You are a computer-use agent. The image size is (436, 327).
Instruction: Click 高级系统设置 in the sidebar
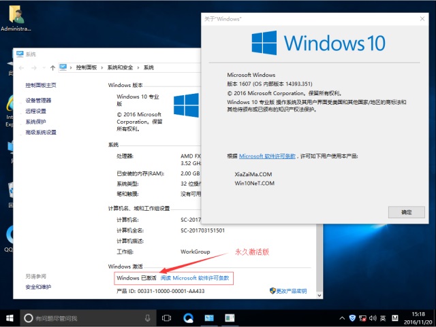[x=41, y=132]
